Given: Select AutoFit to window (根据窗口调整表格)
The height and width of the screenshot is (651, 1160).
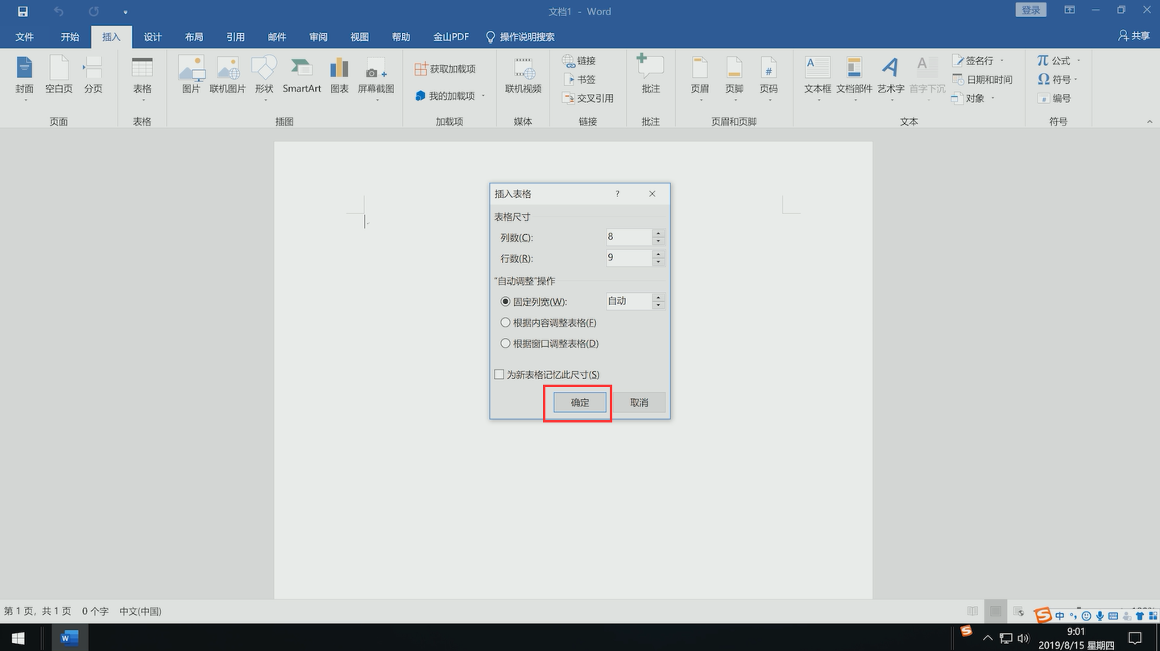Looking at the screenshot, I should 549,344.
